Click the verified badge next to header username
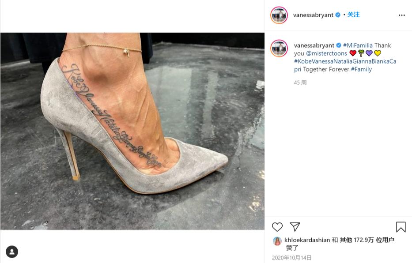The height and width of the screenshot is (263, 412). (x=338, y=15)
